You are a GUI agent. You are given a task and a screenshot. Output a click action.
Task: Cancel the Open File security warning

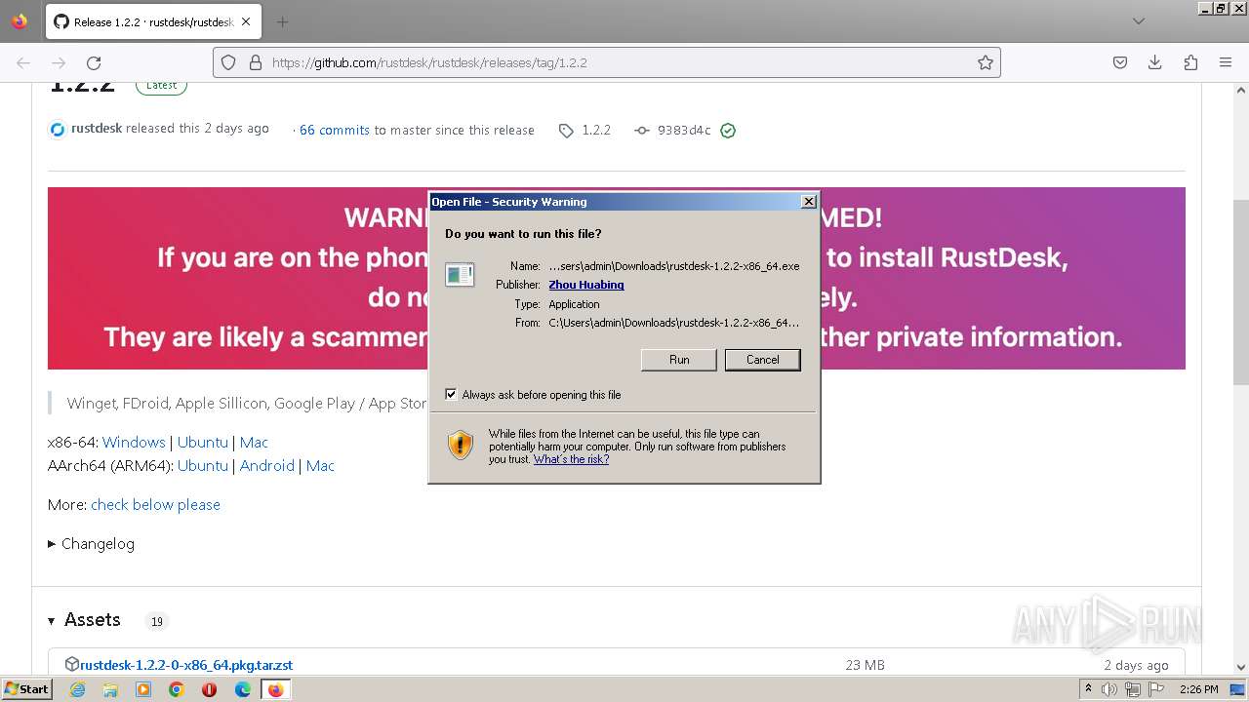(x=762, y=360)
